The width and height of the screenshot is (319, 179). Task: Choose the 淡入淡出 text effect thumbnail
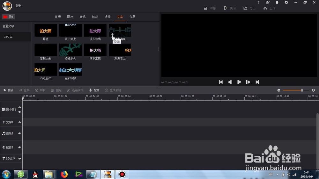95,30
